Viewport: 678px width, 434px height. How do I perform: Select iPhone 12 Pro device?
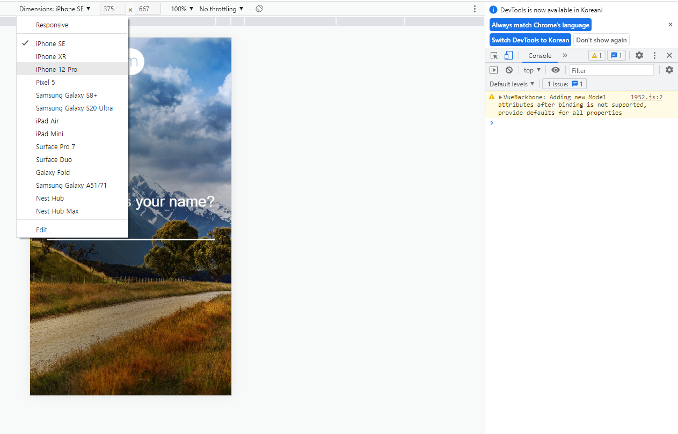point(72,70)
